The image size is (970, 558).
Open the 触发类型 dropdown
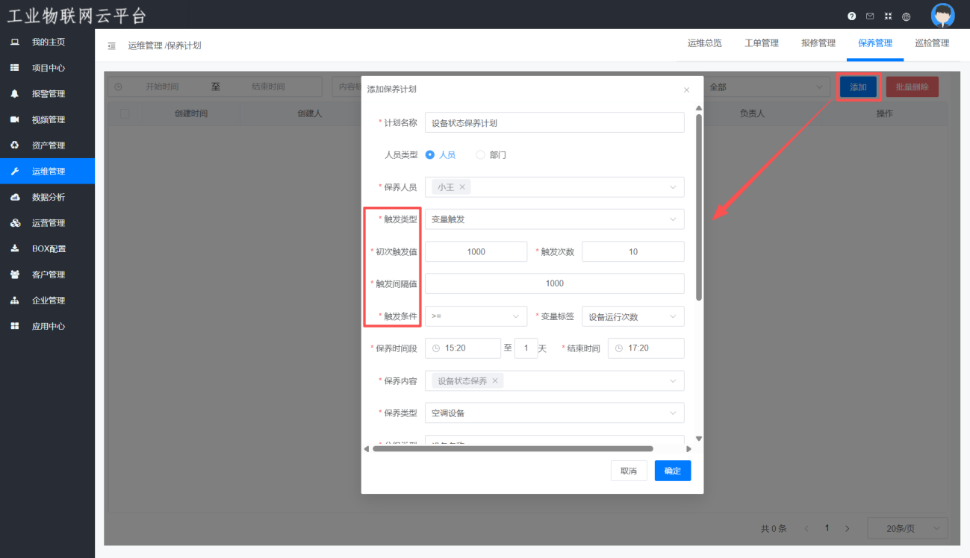[554, 219]
